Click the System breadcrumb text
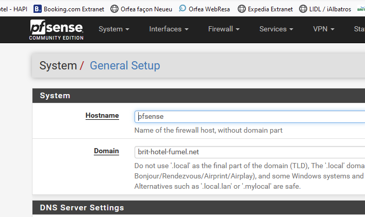 pyautogui.click(x=58, y=65)
